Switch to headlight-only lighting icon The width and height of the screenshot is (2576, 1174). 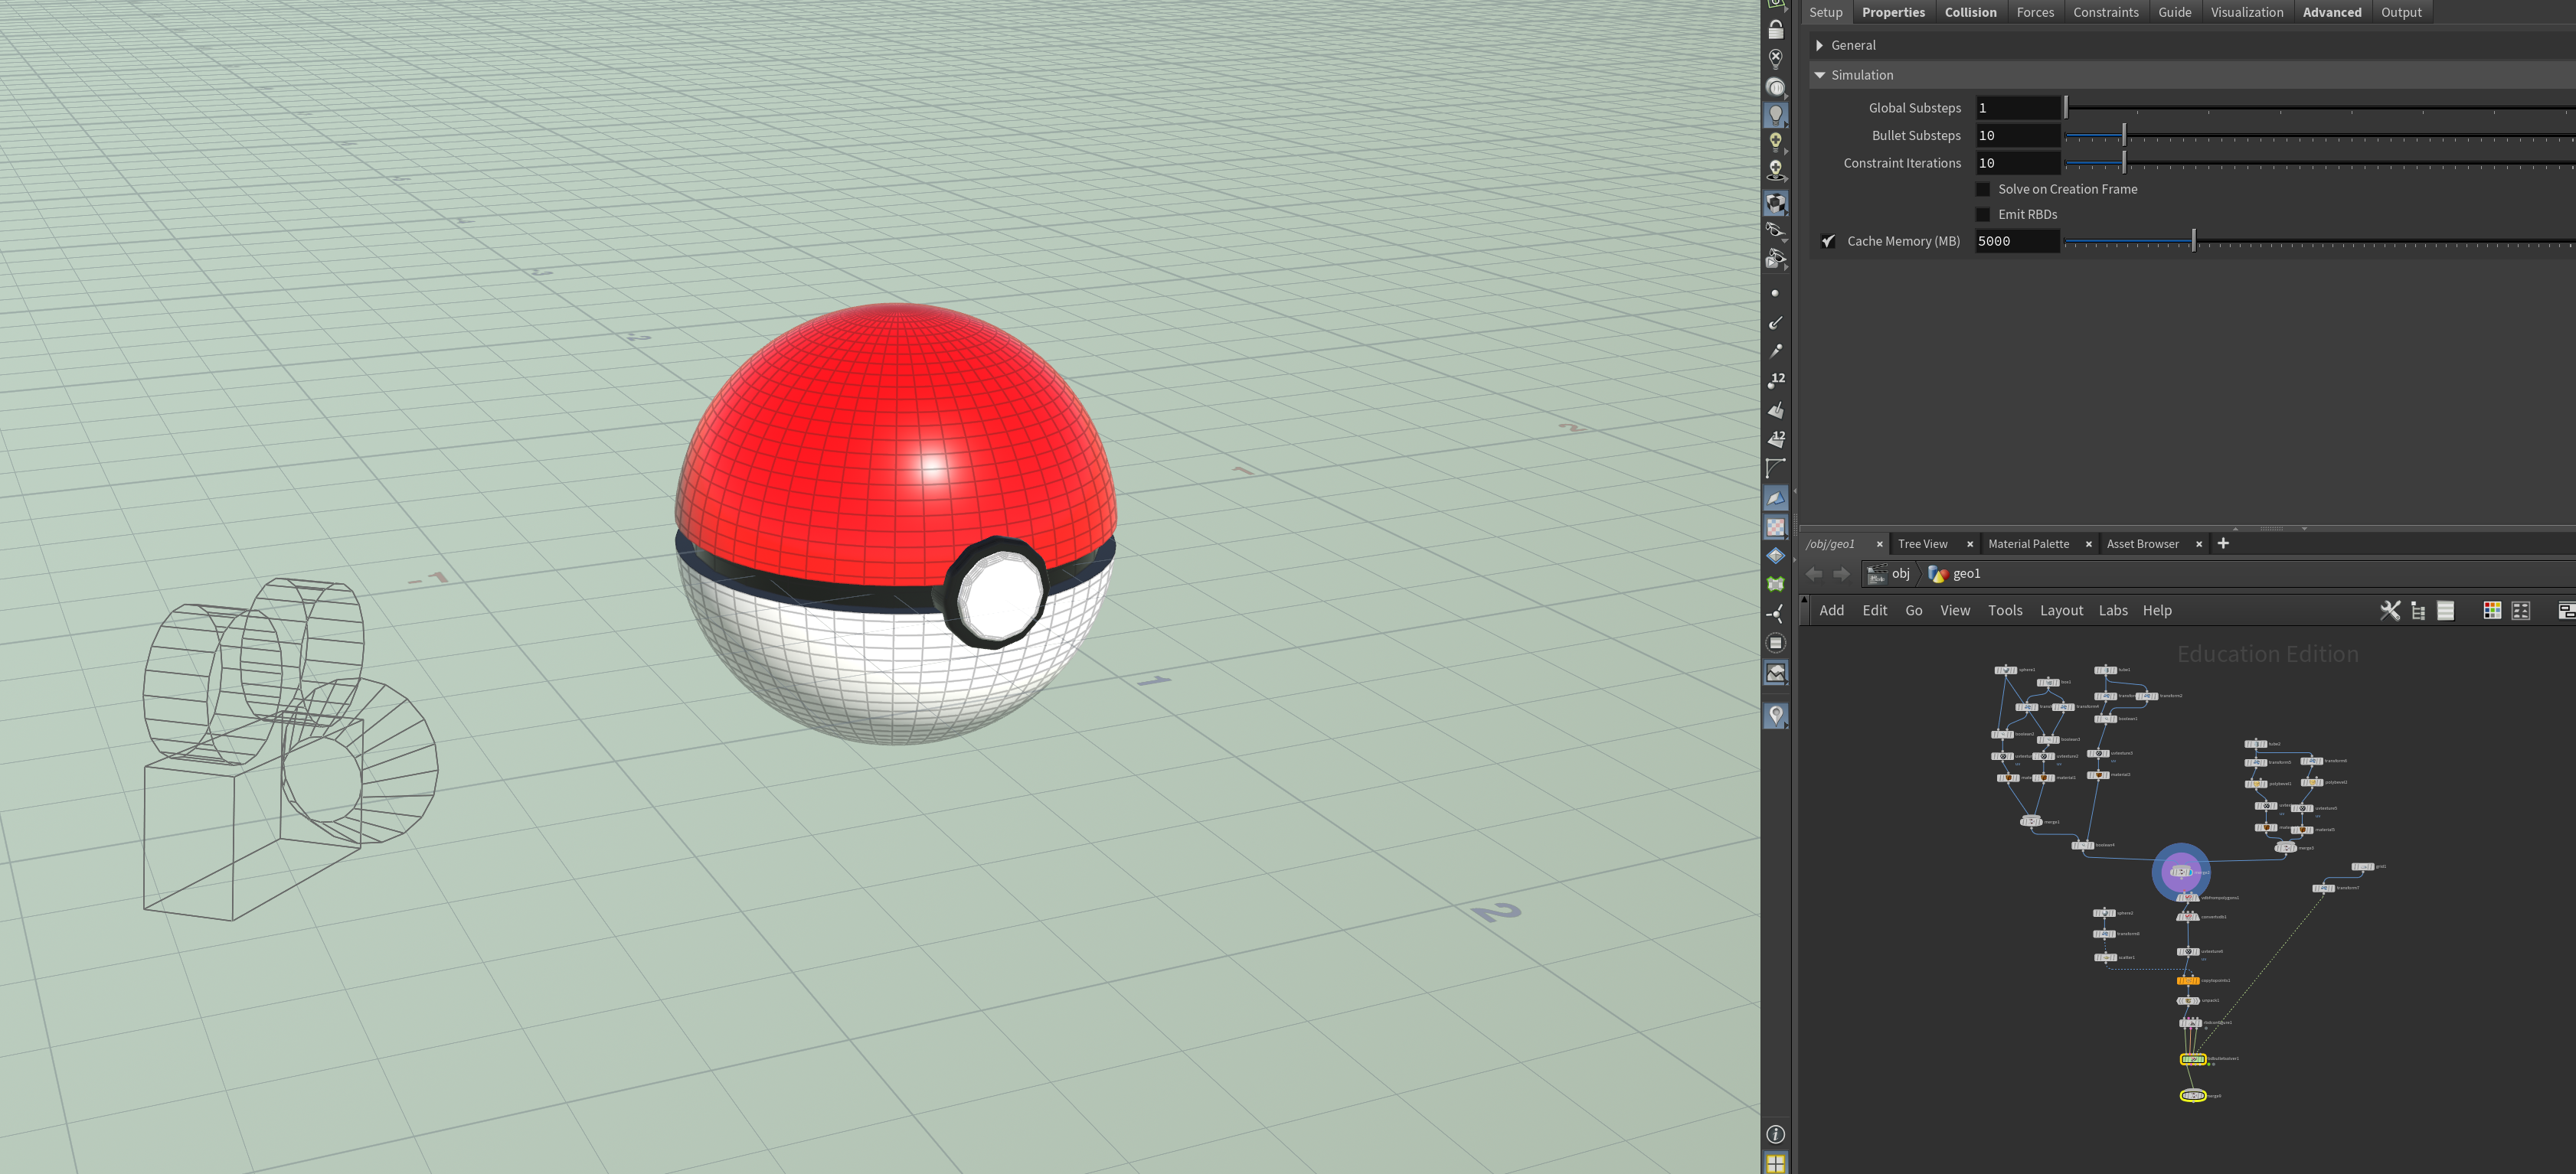(1775, 87)
